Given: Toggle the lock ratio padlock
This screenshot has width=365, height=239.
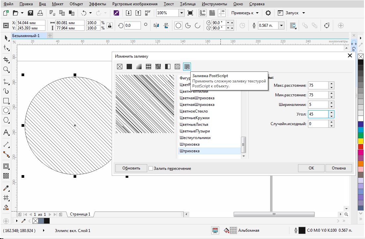Looking at the screenshot, I should coord(109,25).
